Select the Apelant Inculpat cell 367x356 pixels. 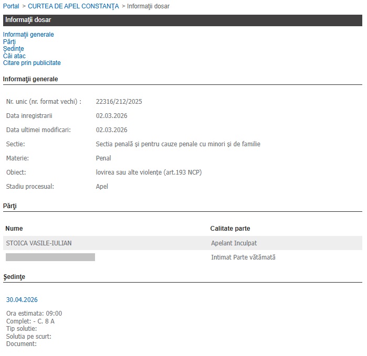234,243
